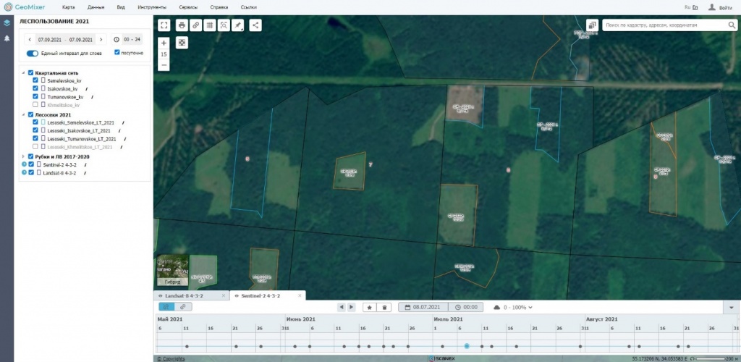Viewport: 741px width, 362px height.
Task: Open the Данные menu
Action: pyautogui.click(x=96, y=7)
